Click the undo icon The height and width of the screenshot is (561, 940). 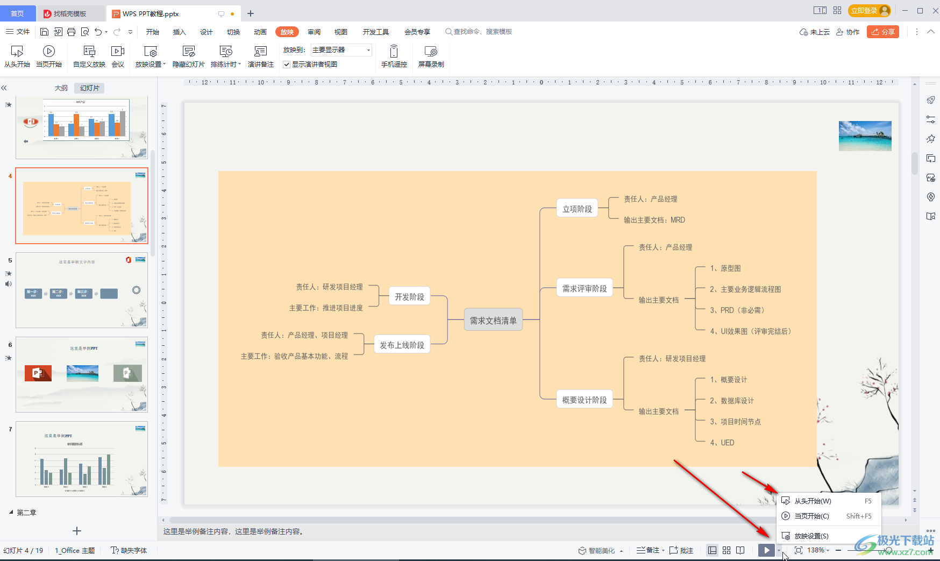coord(98,32)
